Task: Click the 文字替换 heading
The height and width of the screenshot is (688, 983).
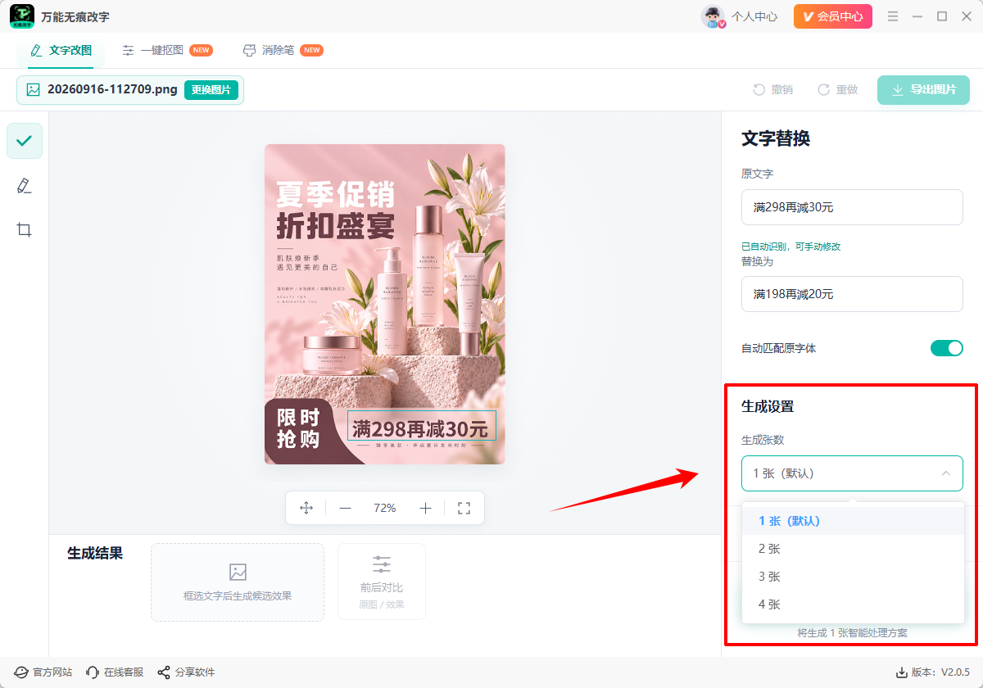Action: coord(776,138)
